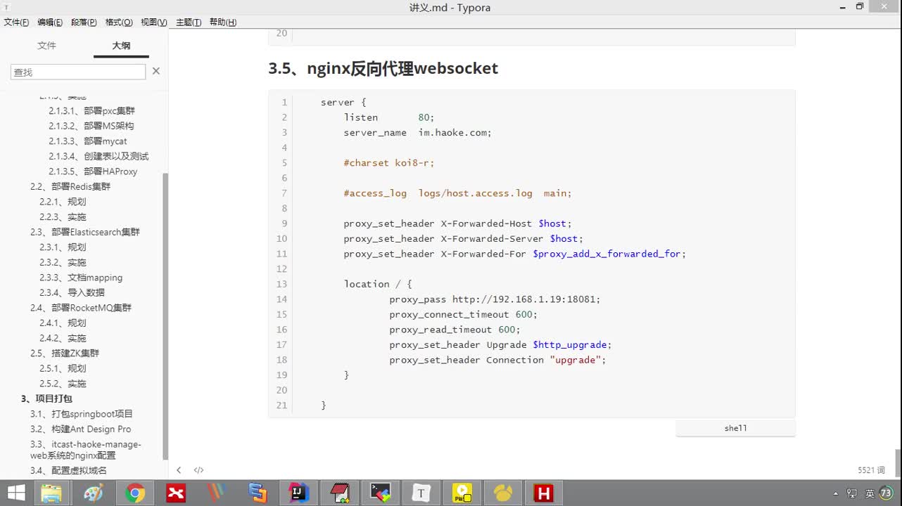Open File Explorer from taskbar
Viewport: 902px width, 506px height.
click(51, 493)
